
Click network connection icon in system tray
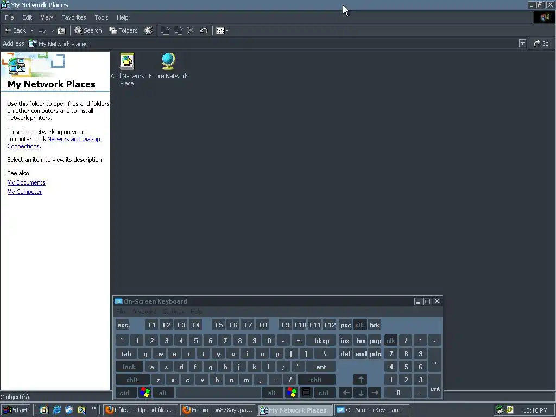[500, 410]
